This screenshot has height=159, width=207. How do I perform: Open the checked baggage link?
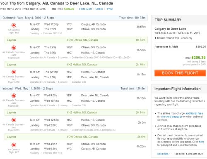tap(172, 117)
